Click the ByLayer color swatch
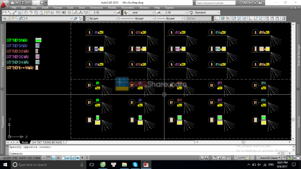The height and width of the screenshot is (169, 301). (x=87, y=18)
